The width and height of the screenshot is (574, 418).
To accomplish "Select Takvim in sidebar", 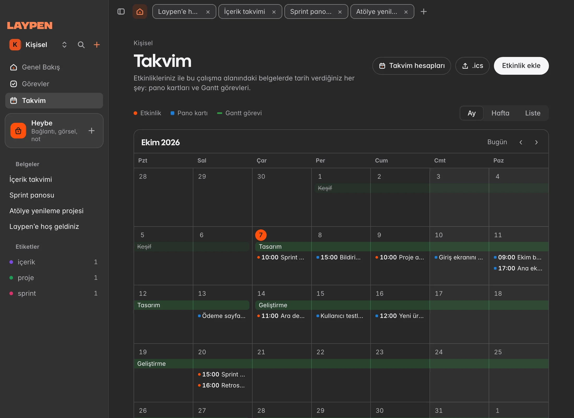I will point(54,101).
